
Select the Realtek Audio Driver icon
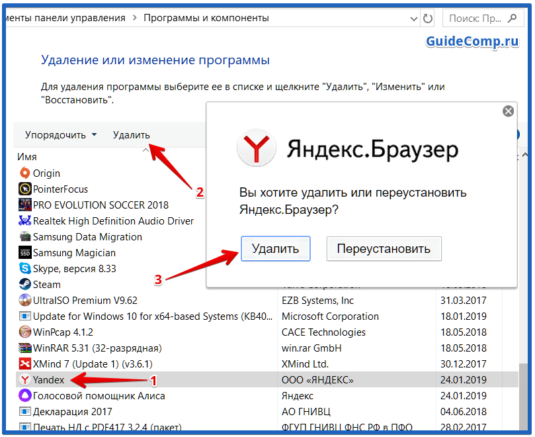point(24,220)
